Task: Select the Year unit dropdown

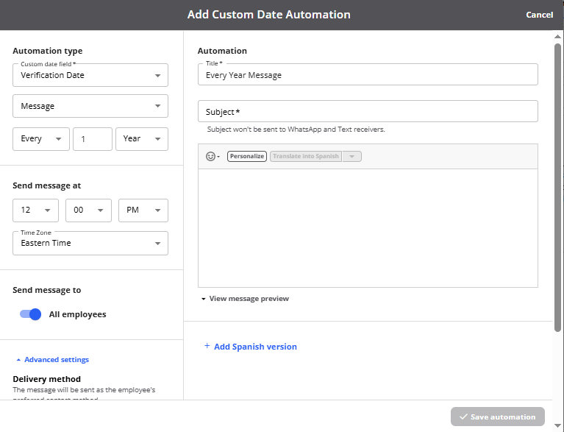Action: (142, 139)
